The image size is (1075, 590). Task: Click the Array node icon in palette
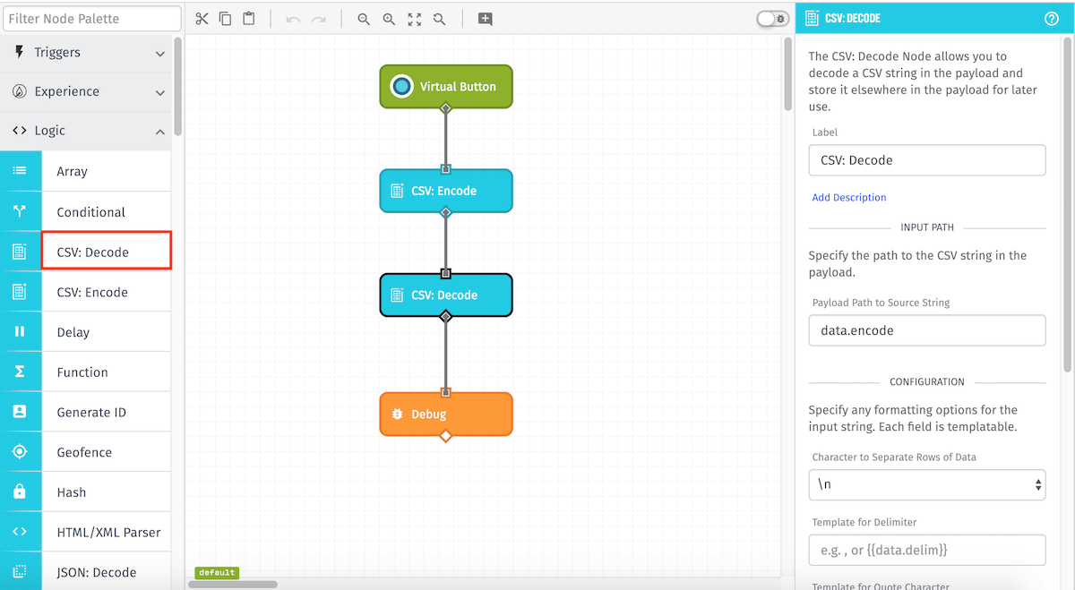point(20,171)
